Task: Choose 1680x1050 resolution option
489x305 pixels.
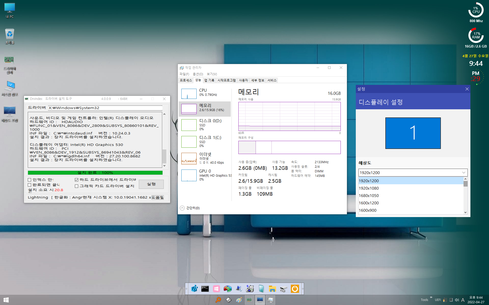Action: pos(411,195)
